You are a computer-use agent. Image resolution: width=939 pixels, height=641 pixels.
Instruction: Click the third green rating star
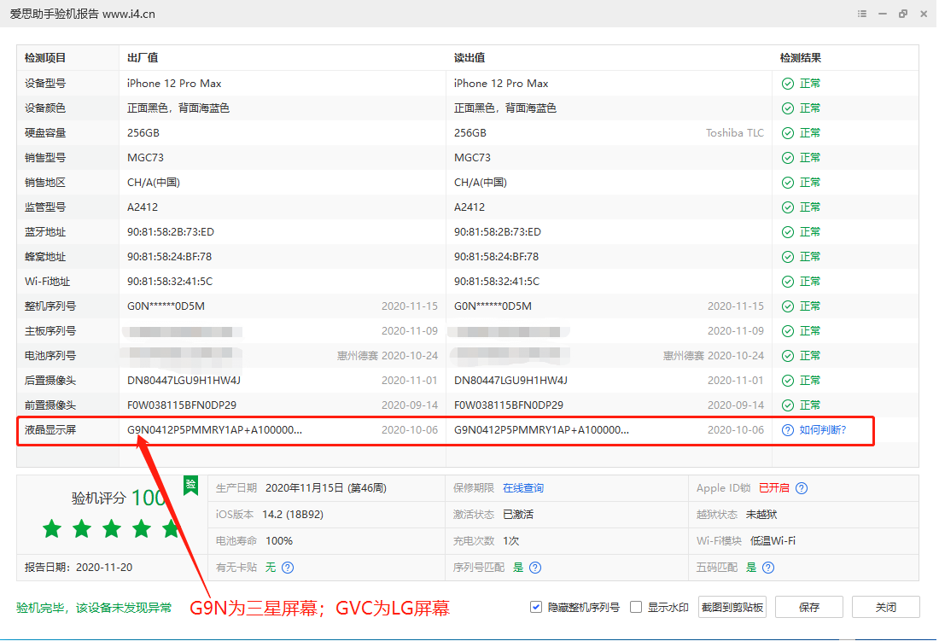[111, 528]
